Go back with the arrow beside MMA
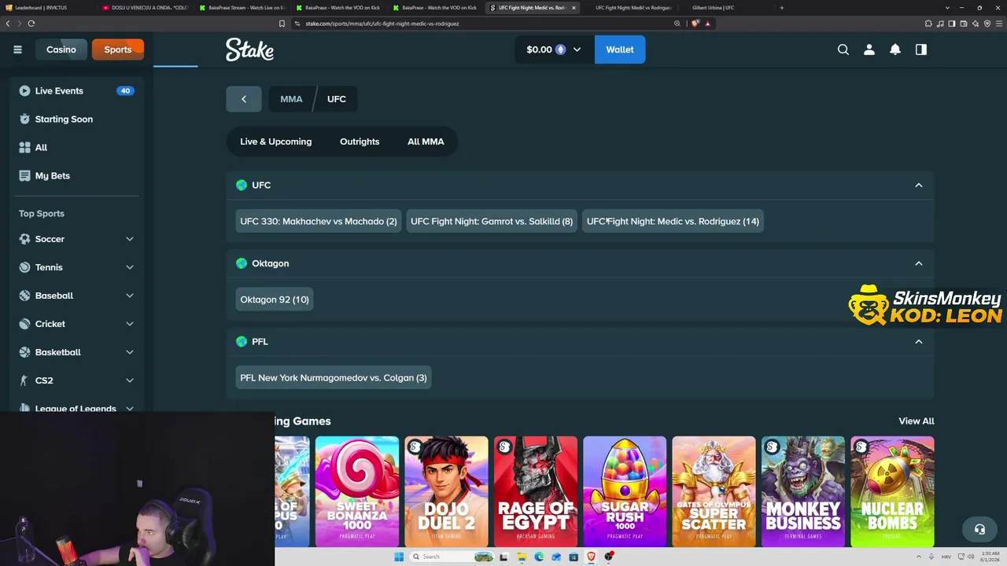Image resolution: width=1007 pixels, height=566 pixels. click(x=244, y=99)
